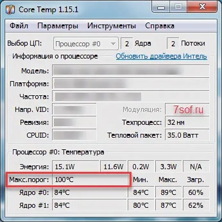The image size is (222, 222).
Task: Click the 32 нм Техпроцесс value
Action: tap(187, 122)
